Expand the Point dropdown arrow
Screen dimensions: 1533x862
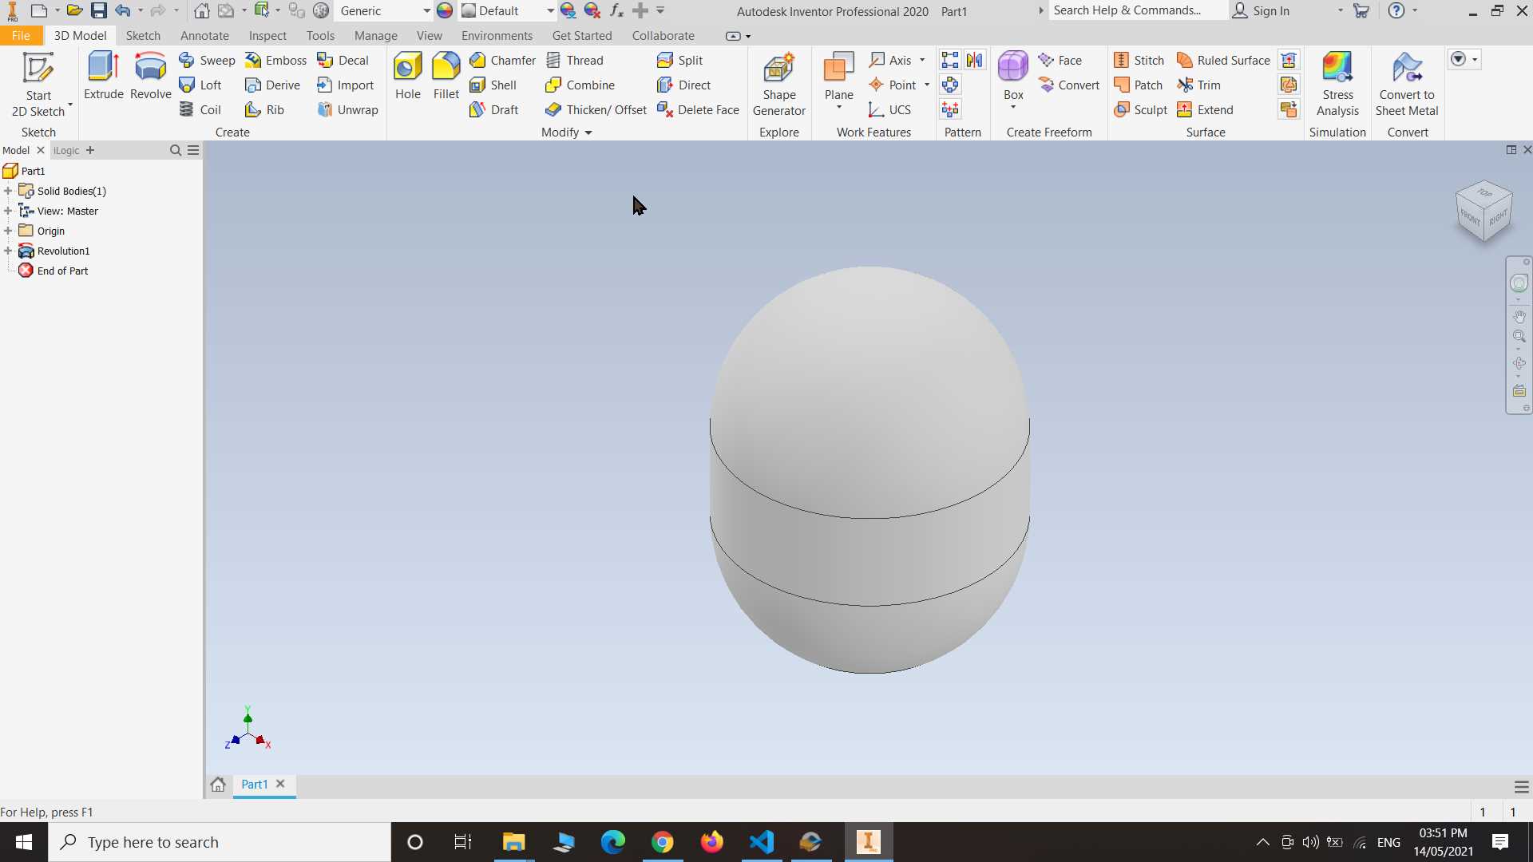coord(927,85)
